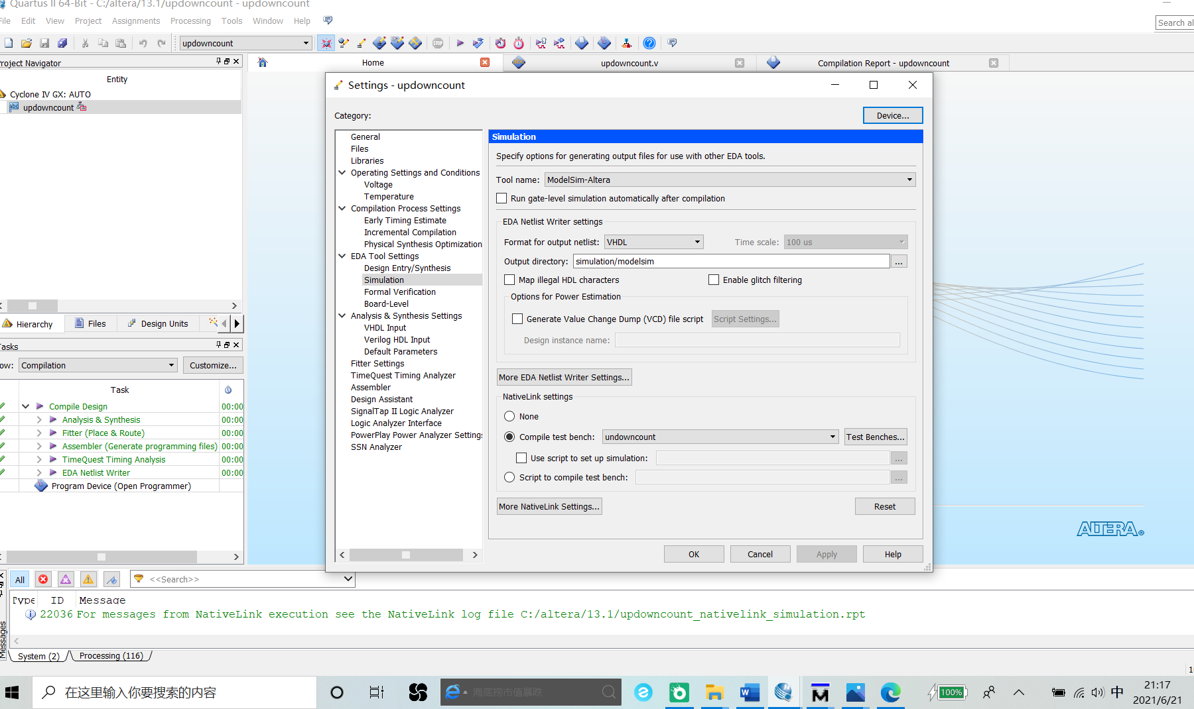1194x709 pixels.
Task: Open File Explorer from the taskbar
Action: point(714,692)
